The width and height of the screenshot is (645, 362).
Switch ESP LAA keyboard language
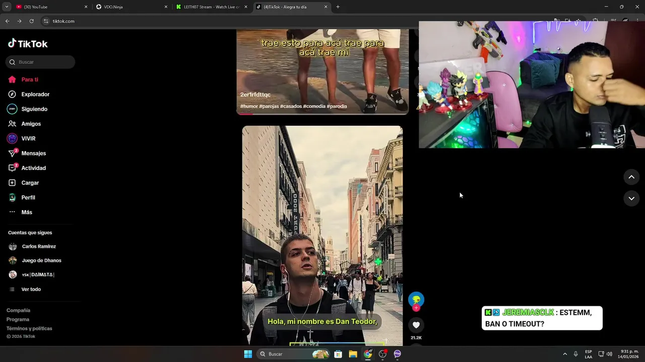coord(589,354)
